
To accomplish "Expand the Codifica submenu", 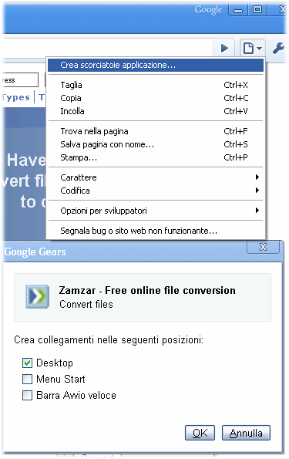I will [156, 191].
